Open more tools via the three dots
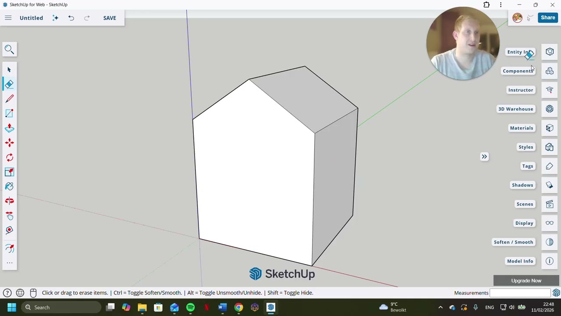This screenshot has height=316, width=561. point(9,263)
